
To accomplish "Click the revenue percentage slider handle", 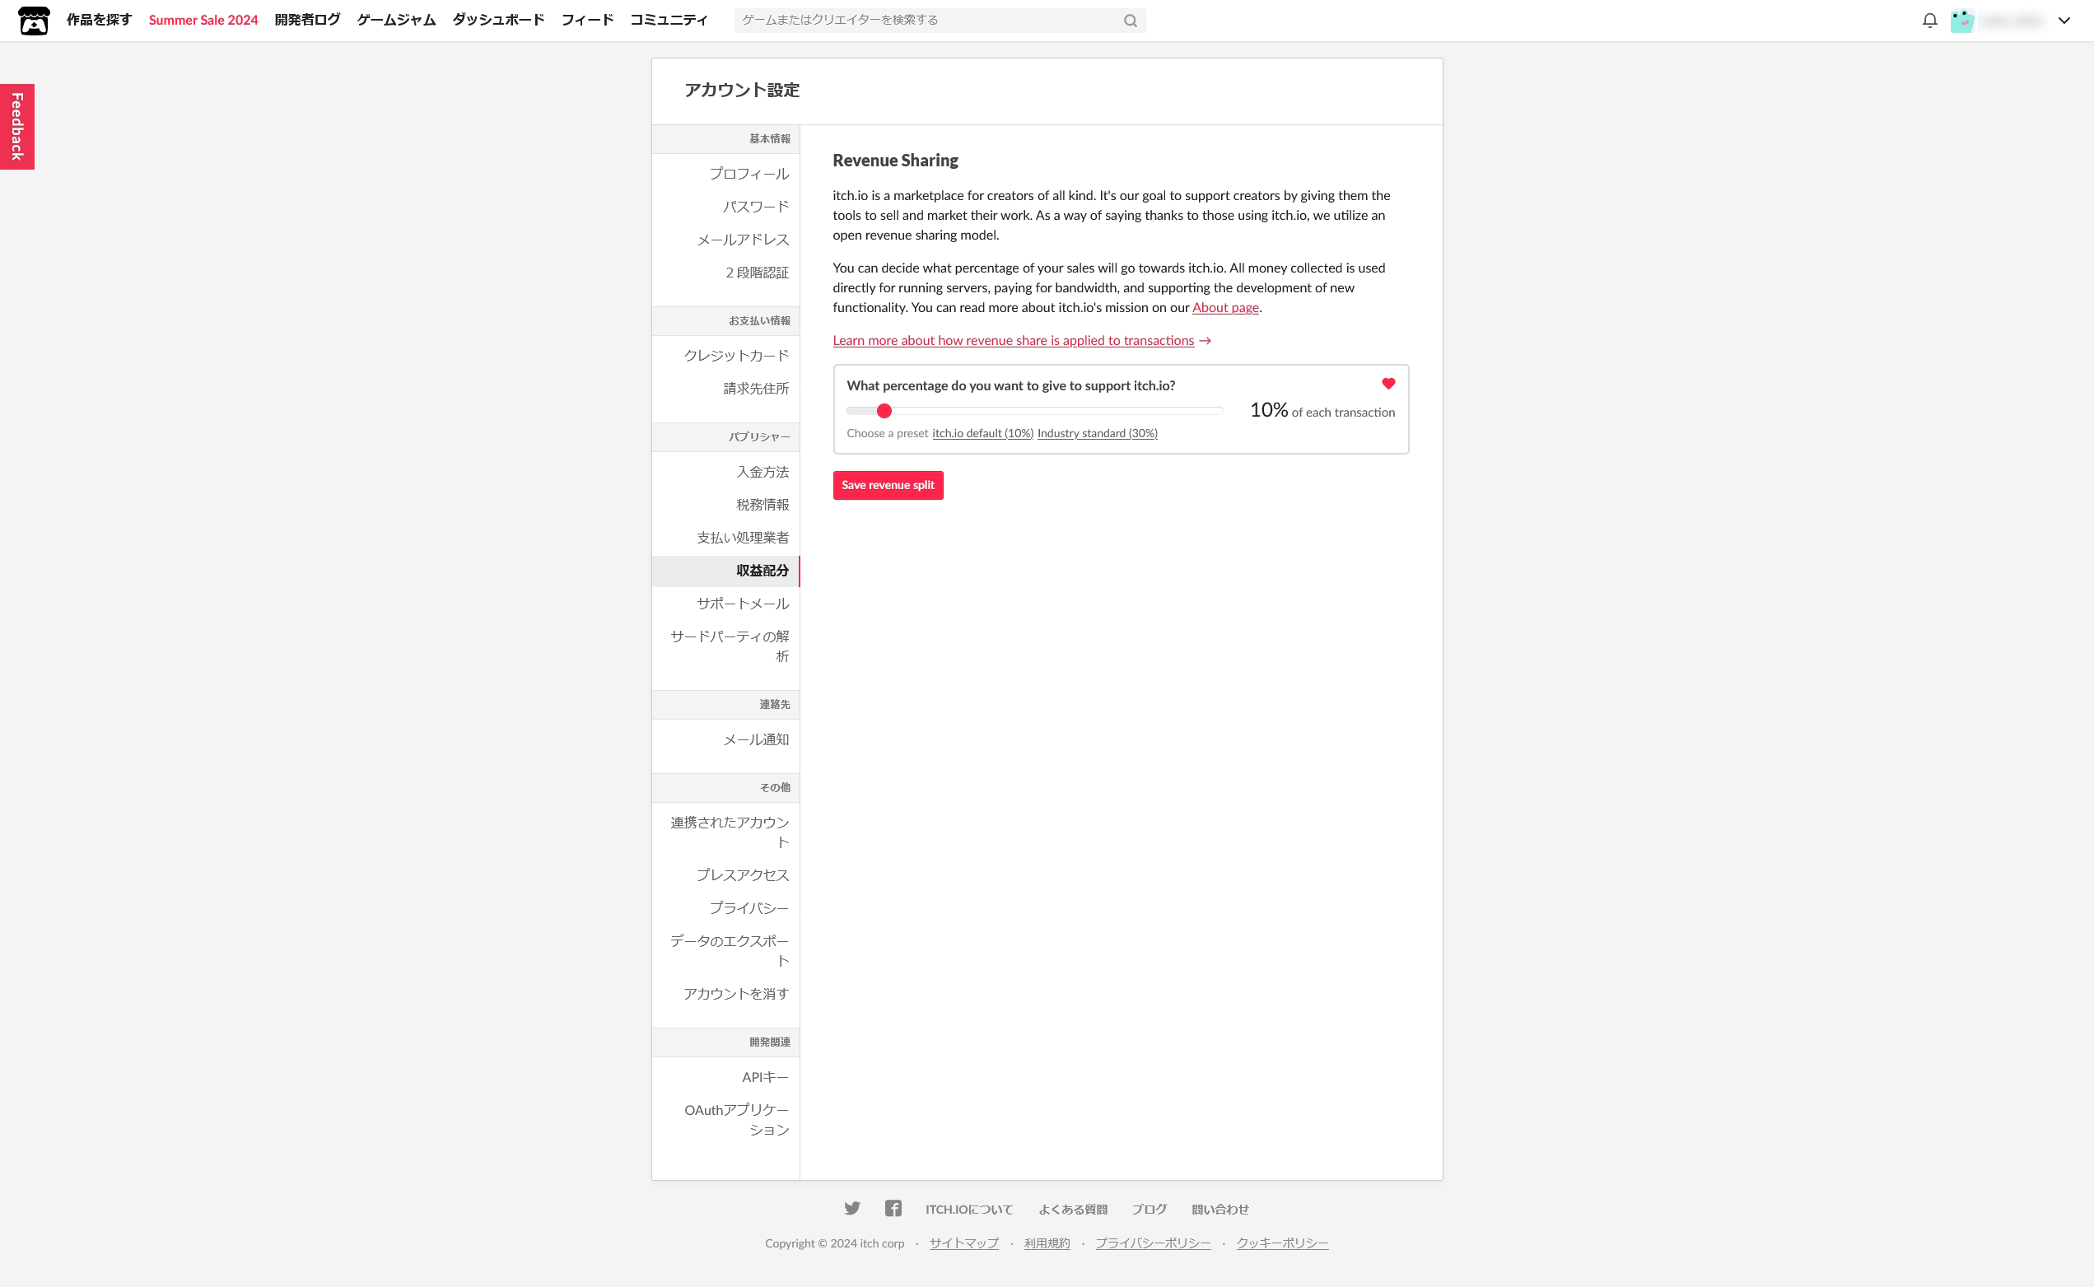I will tap(884, 411).
